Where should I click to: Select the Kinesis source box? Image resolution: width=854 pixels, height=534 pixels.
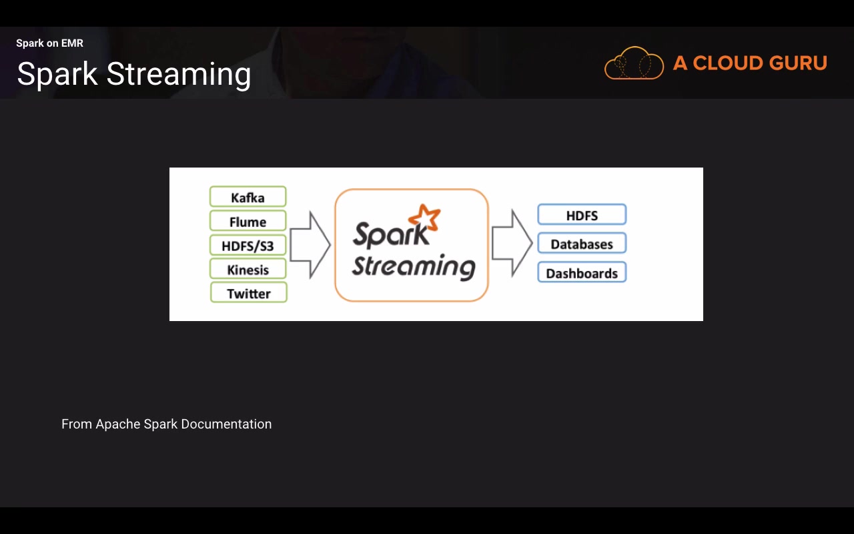point(248,269)
